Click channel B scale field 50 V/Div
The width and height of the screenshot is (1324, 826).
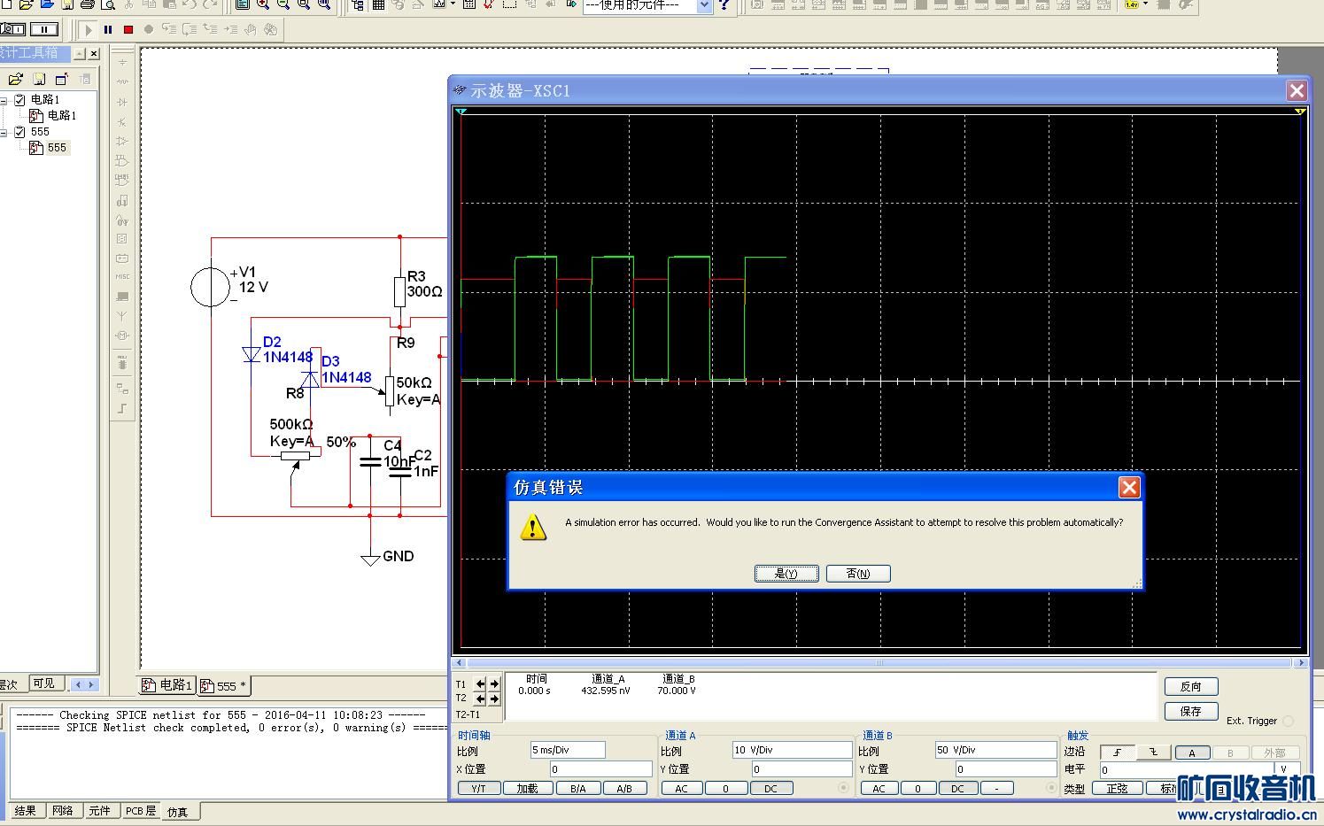point(996,750)
